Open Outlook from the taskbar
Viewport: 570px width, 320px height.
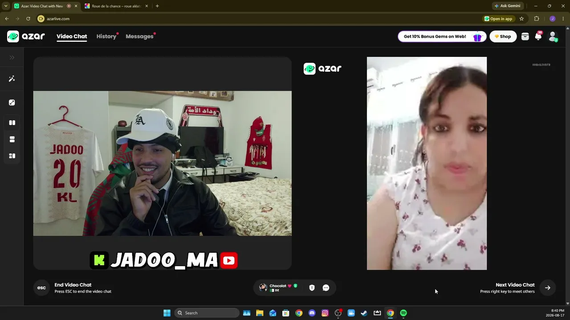(x=273, y=313)
